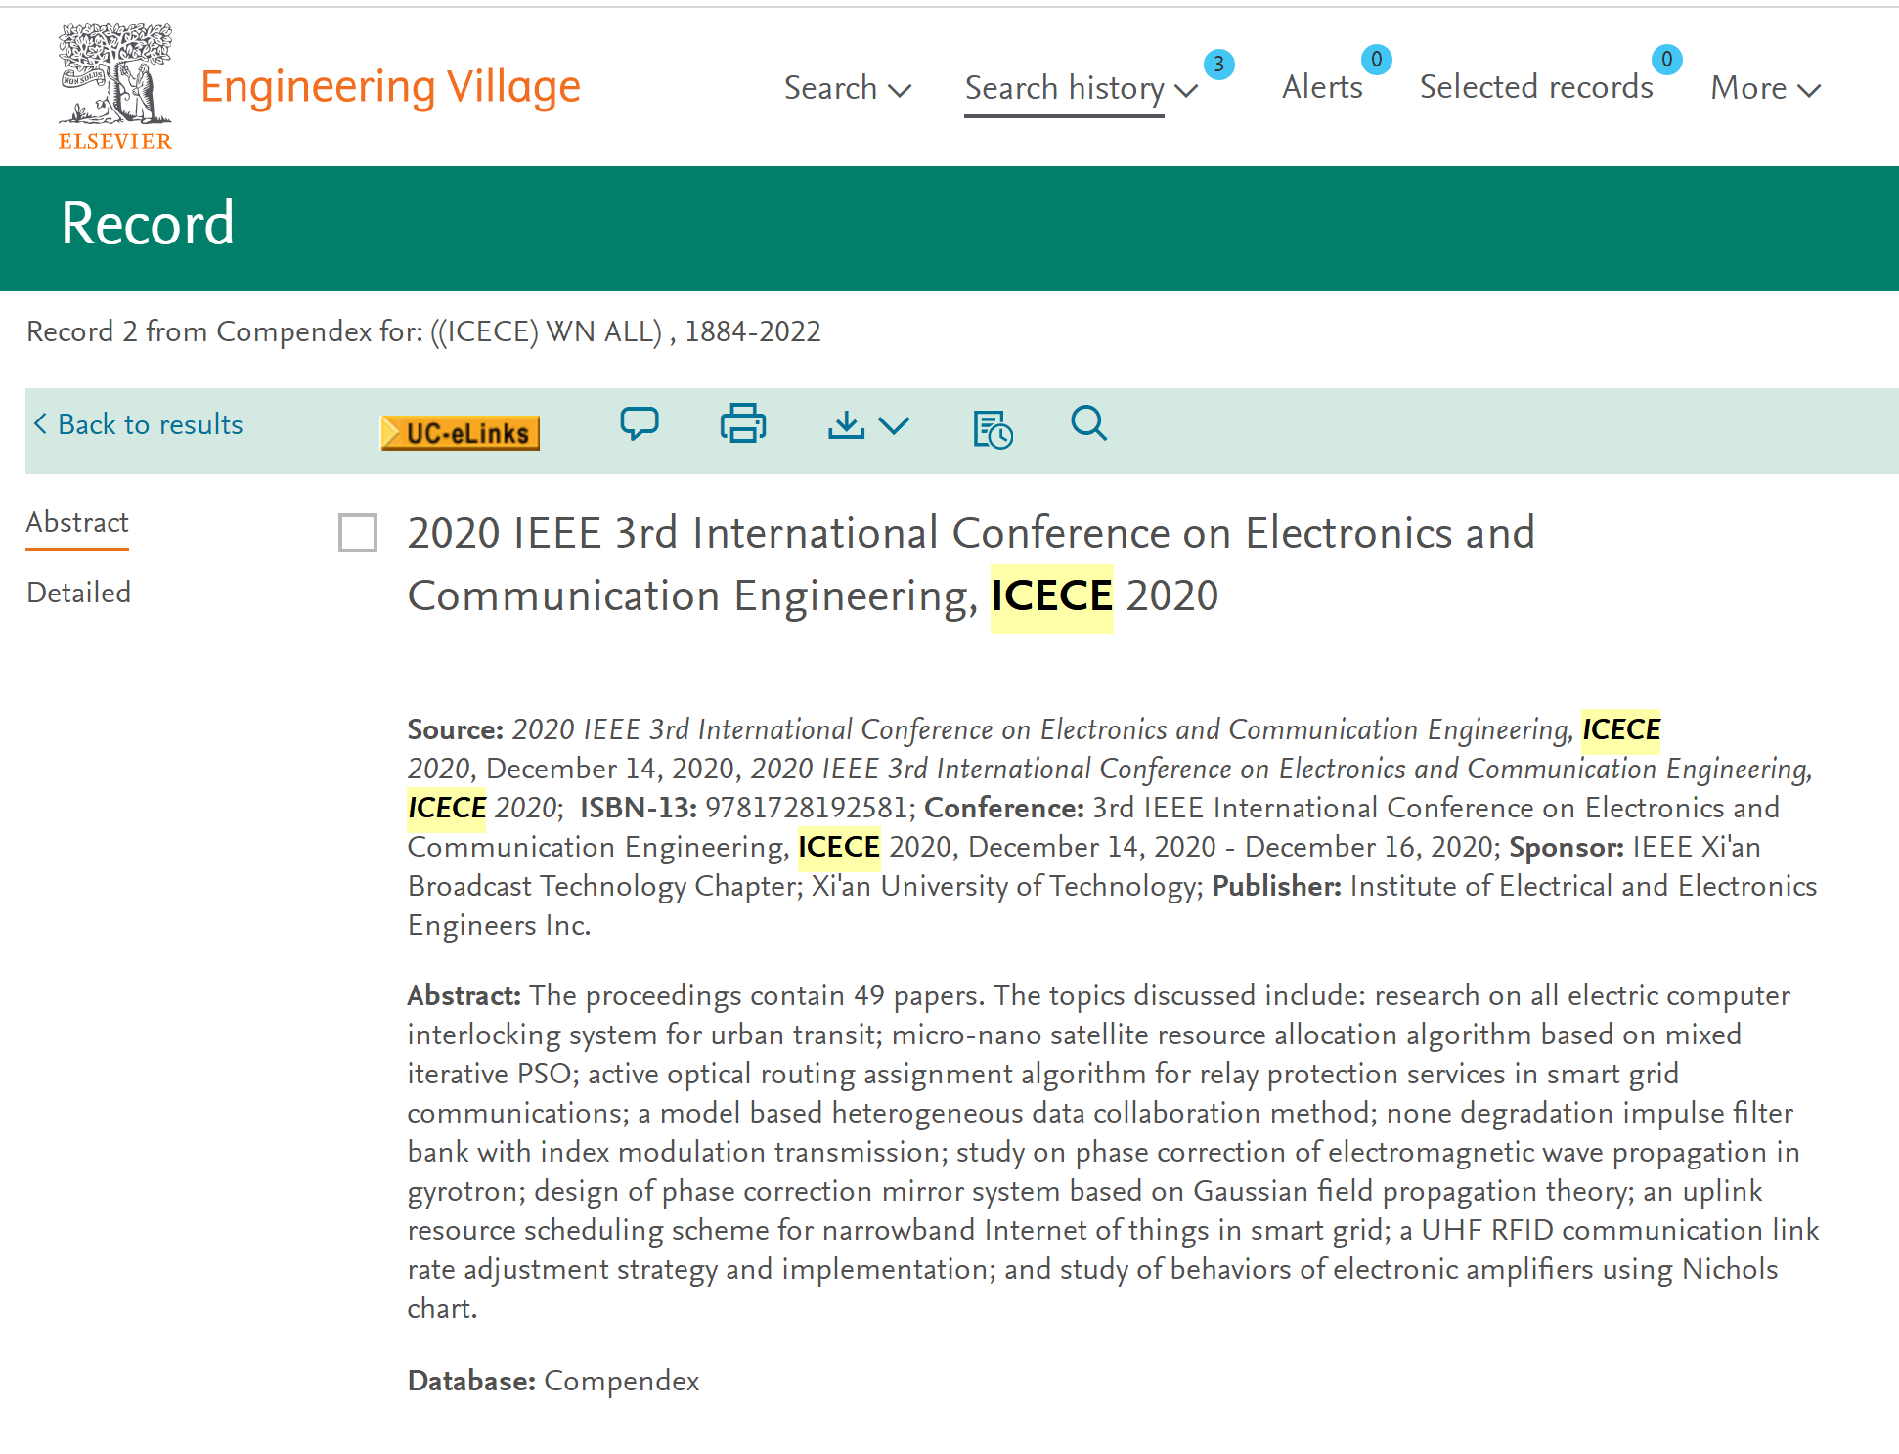The height and width of the screenshot is (1454, 1899).
Task: Click the UC-eLinks button
Action: [460, 432]
